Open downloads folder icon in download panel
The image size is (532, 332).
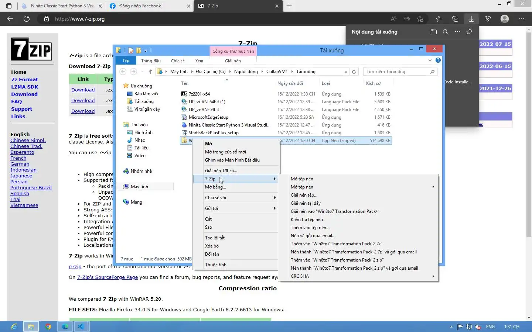pos(434,32)
